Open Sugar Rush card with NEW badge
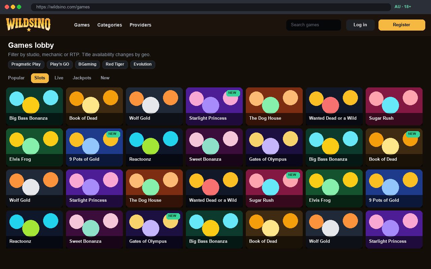431x269 pixels. [274, 188]
